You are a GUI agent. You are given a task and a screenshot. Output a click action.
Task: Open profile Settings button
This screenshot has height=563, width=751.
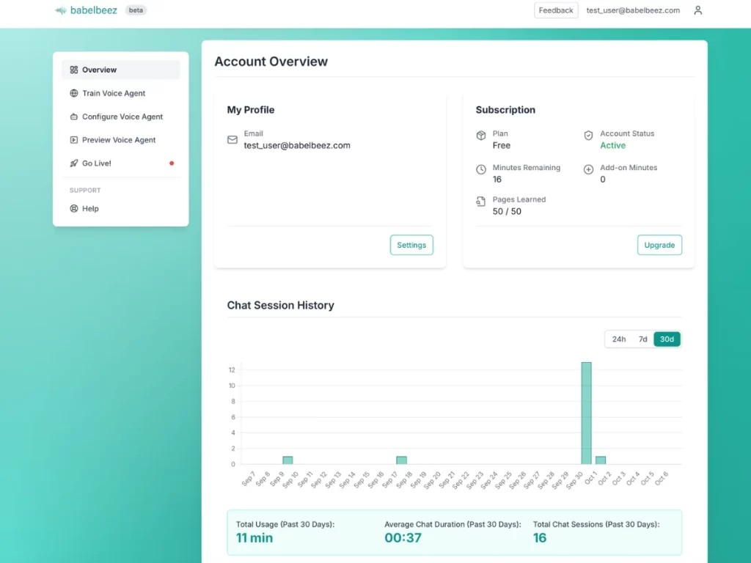click(x=411, y=245)
